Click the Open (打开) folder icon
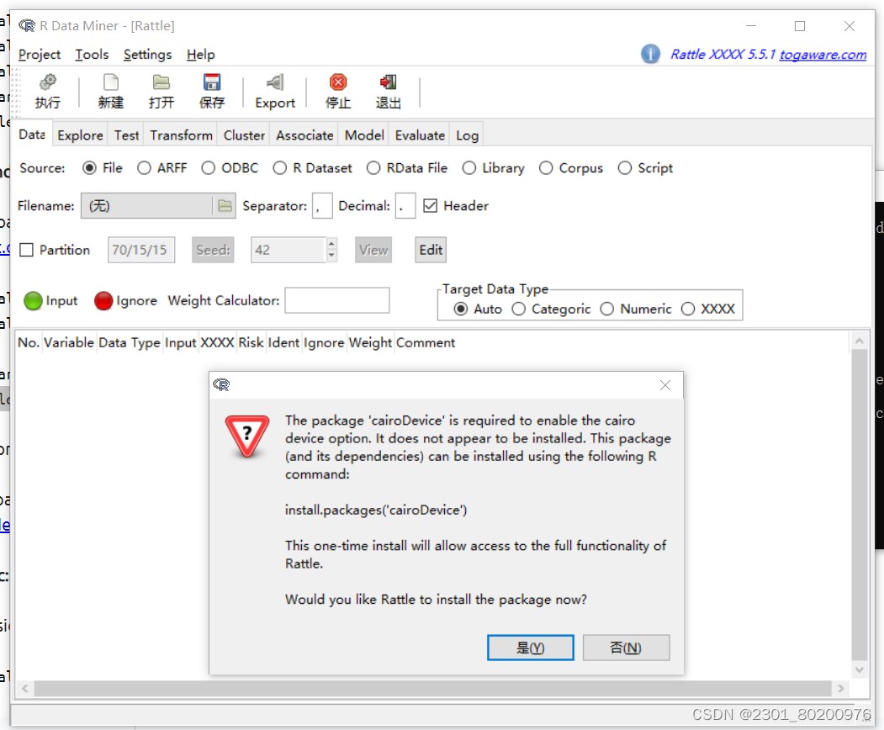884x730 pixels. click(x=161, y=82)
